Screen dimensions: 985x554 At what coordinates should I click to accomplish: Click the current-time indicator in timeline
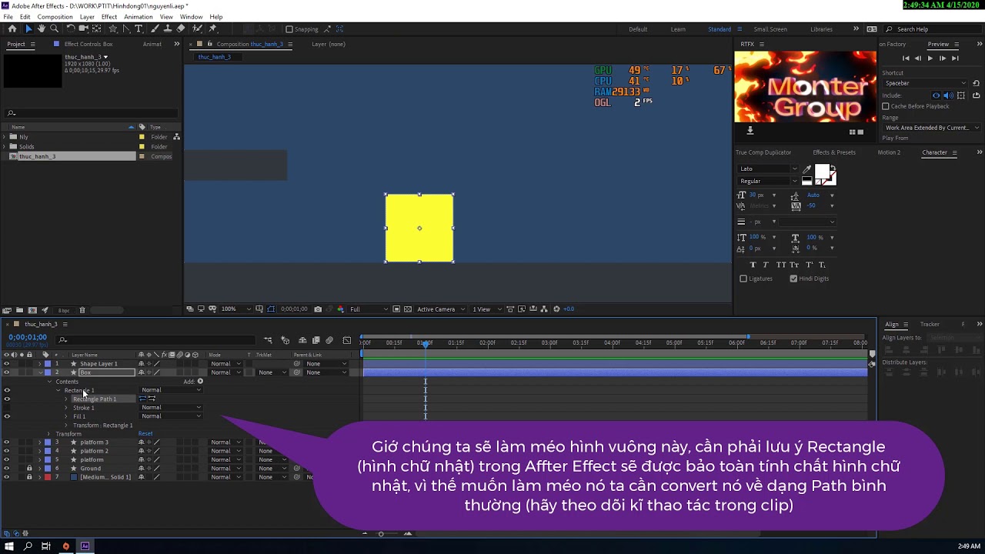click(x=426, y=343)
